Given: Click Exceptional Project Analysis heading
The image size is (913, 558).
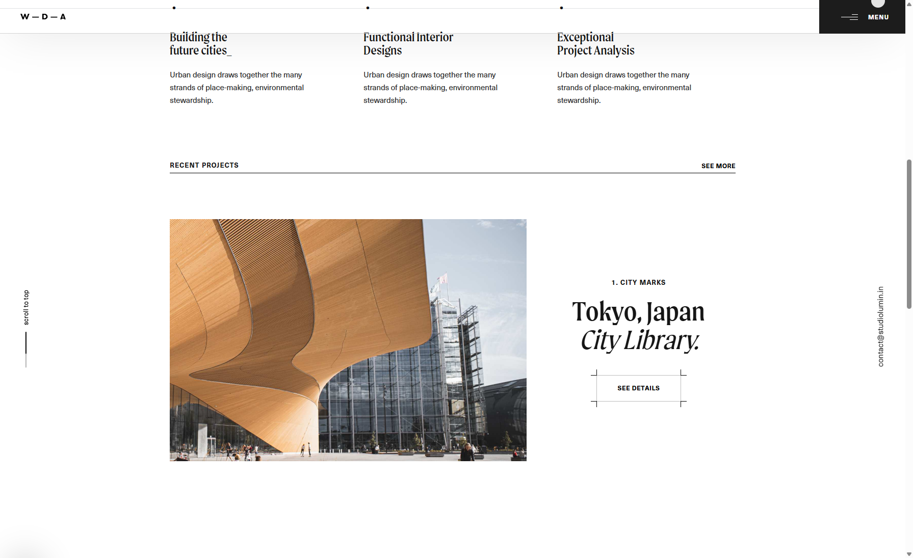Looking at the screenshot, I should pos(596,44).
